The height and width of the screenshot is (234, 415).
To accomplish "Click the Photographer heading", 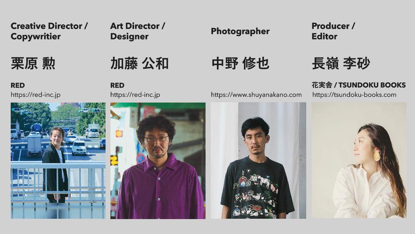I will (240, 31).
